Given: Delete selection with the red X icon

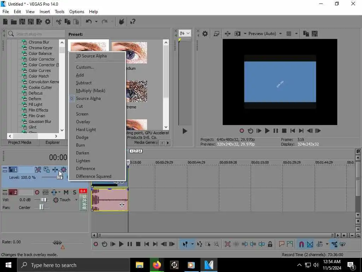Looking at the screenshot, I should click(x=227, y=244).
